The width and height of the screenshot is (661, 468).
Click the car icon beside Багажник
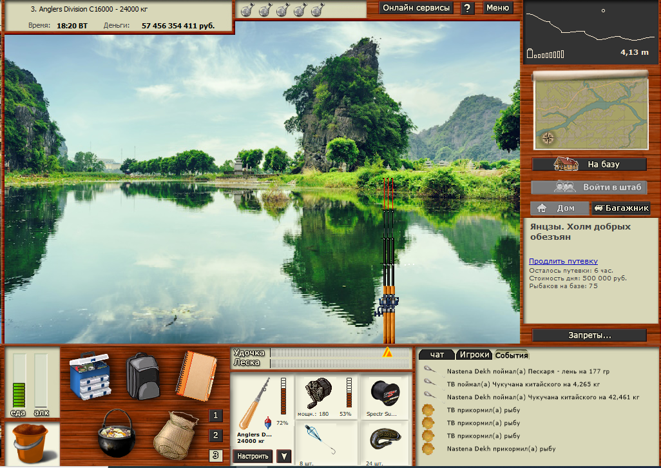click(599, 208)
